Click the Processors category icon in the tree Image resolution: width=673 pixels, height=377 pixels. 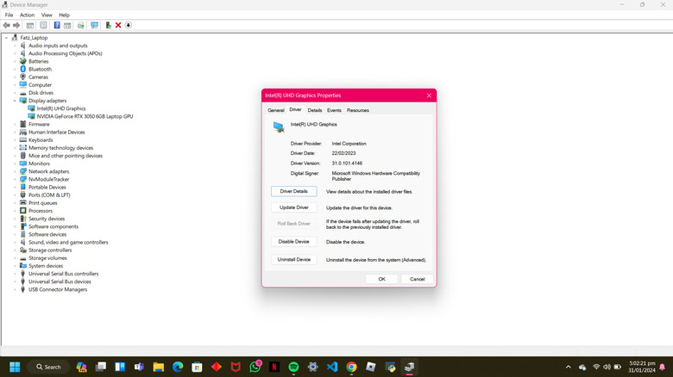tap(23, 211)
